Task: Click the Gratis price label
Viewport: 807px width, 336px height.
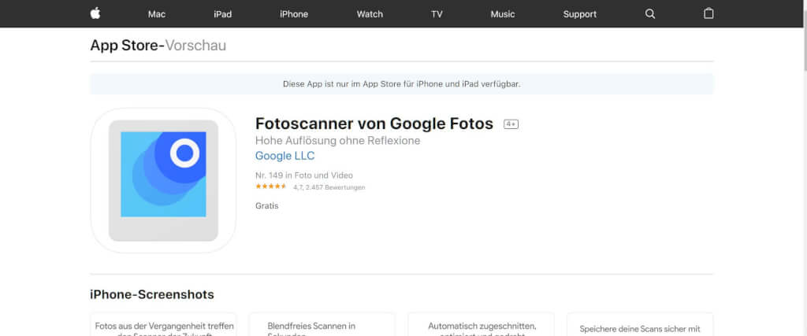Action: pyautogui.click(x=266, y=206)
